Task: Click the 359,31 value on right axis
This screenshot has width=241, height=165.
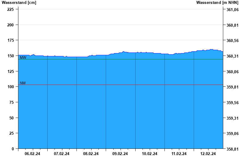Action: click(x=233, y=118)
